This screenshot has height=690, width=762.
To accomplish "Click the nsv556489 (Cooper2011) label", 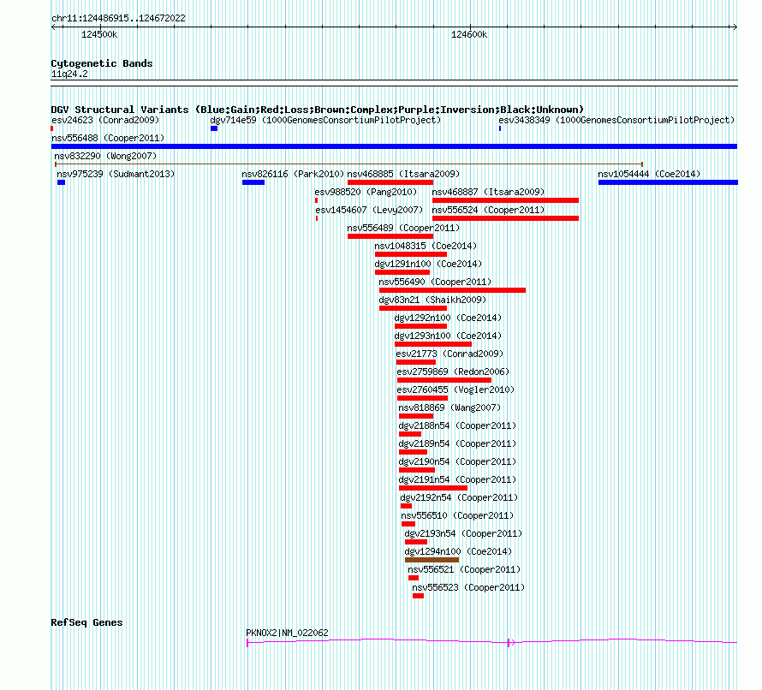I will pyautogui.click(x=403, y=228).
